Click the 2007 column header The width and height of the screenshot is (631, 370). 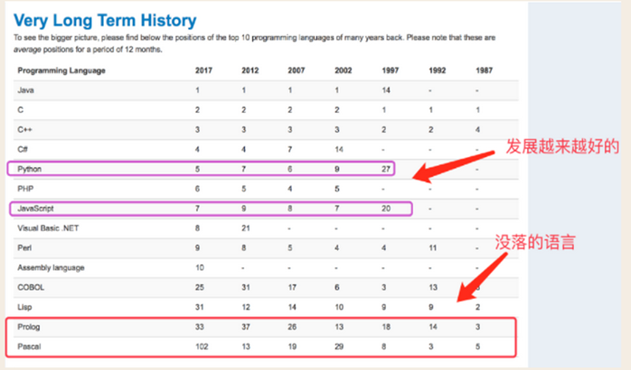coord(297,70)
